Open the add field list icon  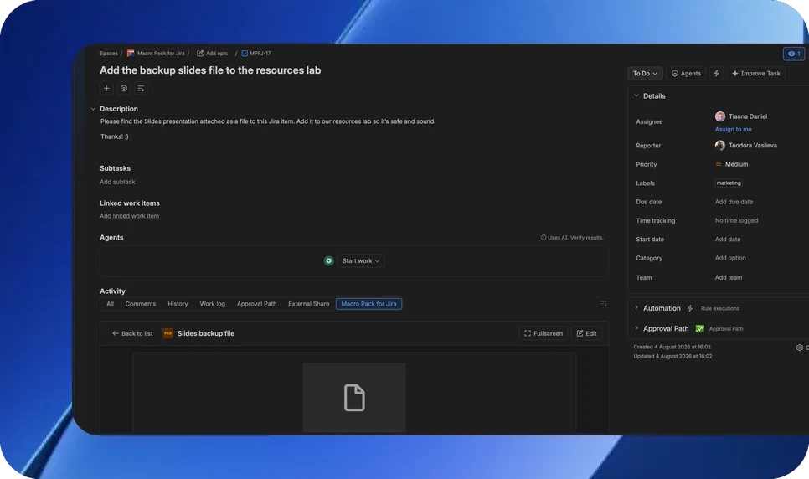click(x=141, y=88)
